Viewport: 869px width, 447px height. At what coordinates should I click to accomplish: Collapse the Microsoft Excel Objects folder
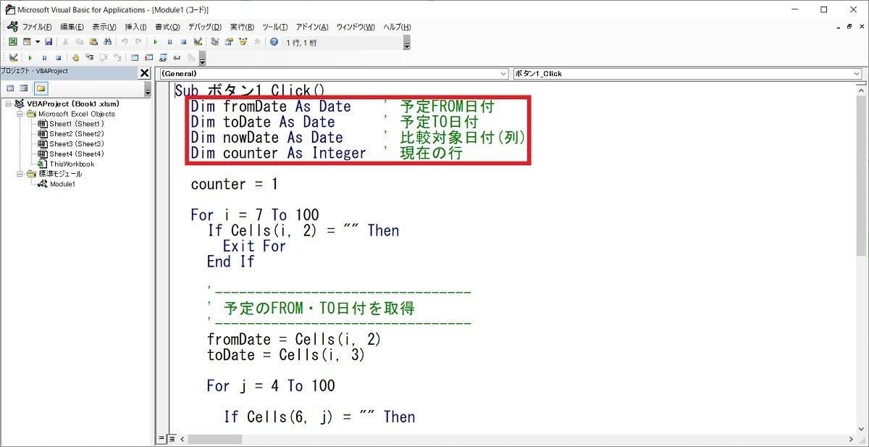[20, 114]
